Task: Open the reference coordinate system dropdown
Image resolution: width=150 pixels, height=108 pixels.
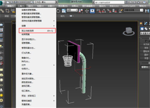Action: pyautogui.click(x=72, y=10)
